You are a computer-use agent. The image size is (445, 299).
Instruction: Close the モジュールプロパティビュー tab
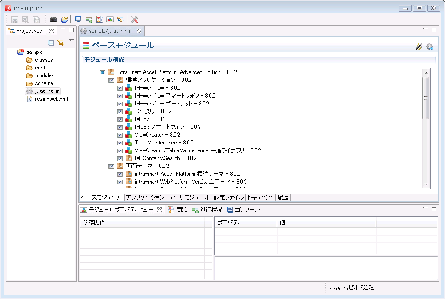click(x=160, y=210)
